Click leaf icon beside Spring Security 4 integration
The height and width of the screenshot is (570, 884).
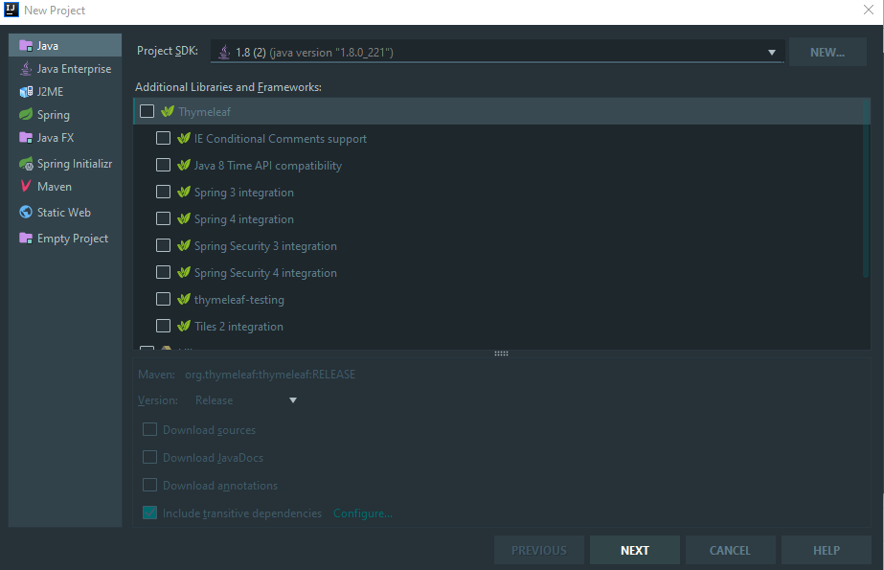(x=184, y=272)
